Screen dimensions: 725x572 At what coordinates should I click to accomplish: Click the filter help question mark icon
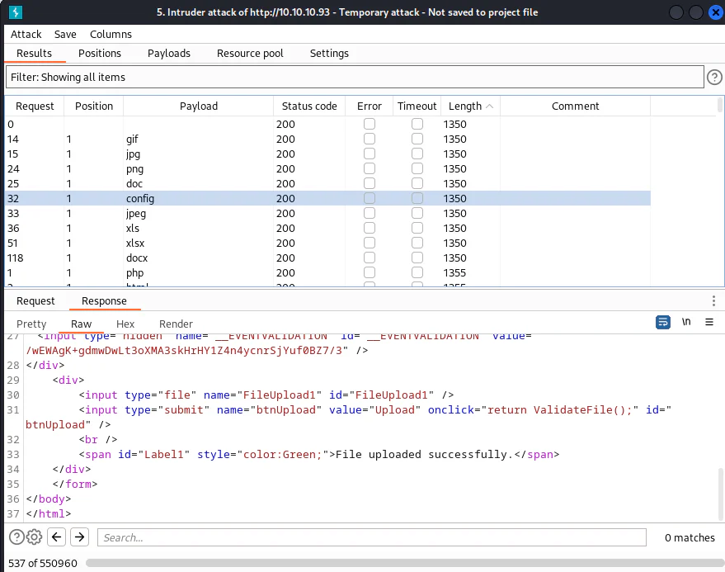pos(714,78)
